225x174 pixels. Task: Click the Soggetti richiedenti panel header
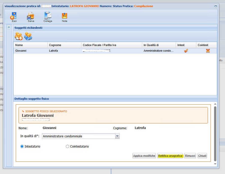(x=115, y=28)
